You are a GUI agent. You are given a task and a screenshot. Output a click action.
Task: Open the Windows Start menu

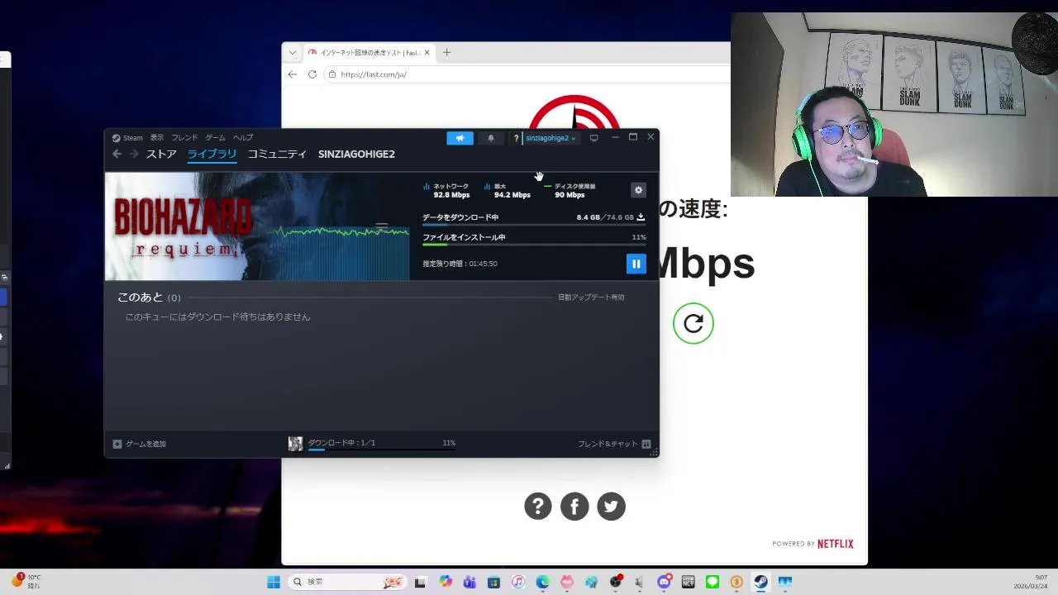[274, 582]
